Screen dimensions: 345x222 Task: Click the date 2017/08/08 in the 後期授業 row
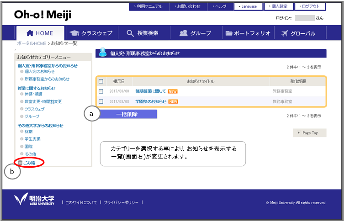point(119,91)
